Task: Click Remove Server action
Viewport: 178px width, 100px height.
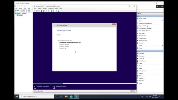Action: pos(143,41)
